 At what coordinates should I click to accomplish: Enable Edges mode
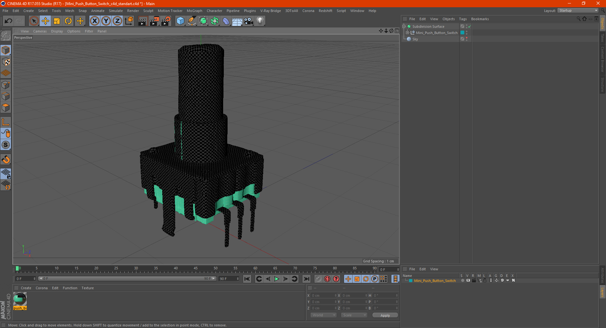pyautogui.click(x=6, y=96)
